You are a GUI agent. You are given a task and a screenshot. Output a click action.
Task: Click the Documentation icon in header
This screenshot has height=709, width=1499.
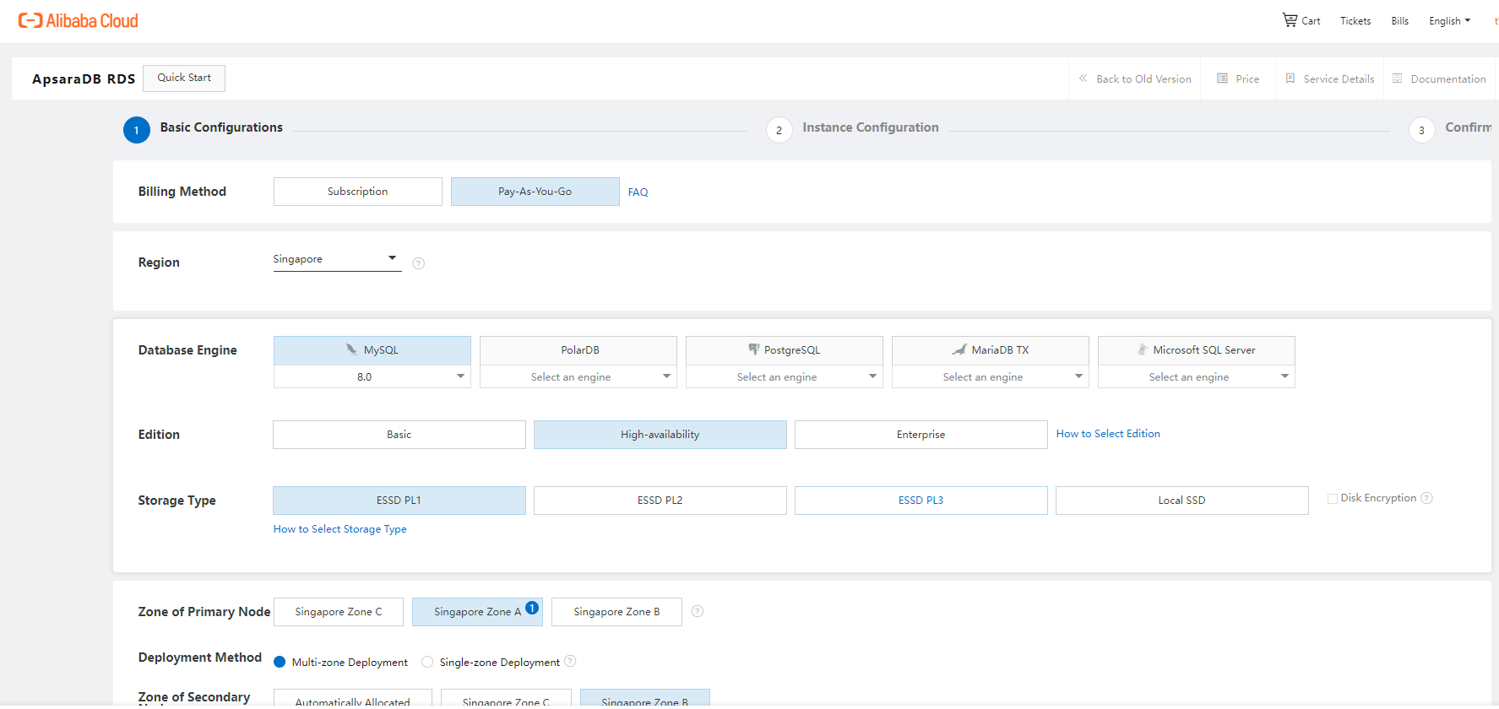(1398, 78)
